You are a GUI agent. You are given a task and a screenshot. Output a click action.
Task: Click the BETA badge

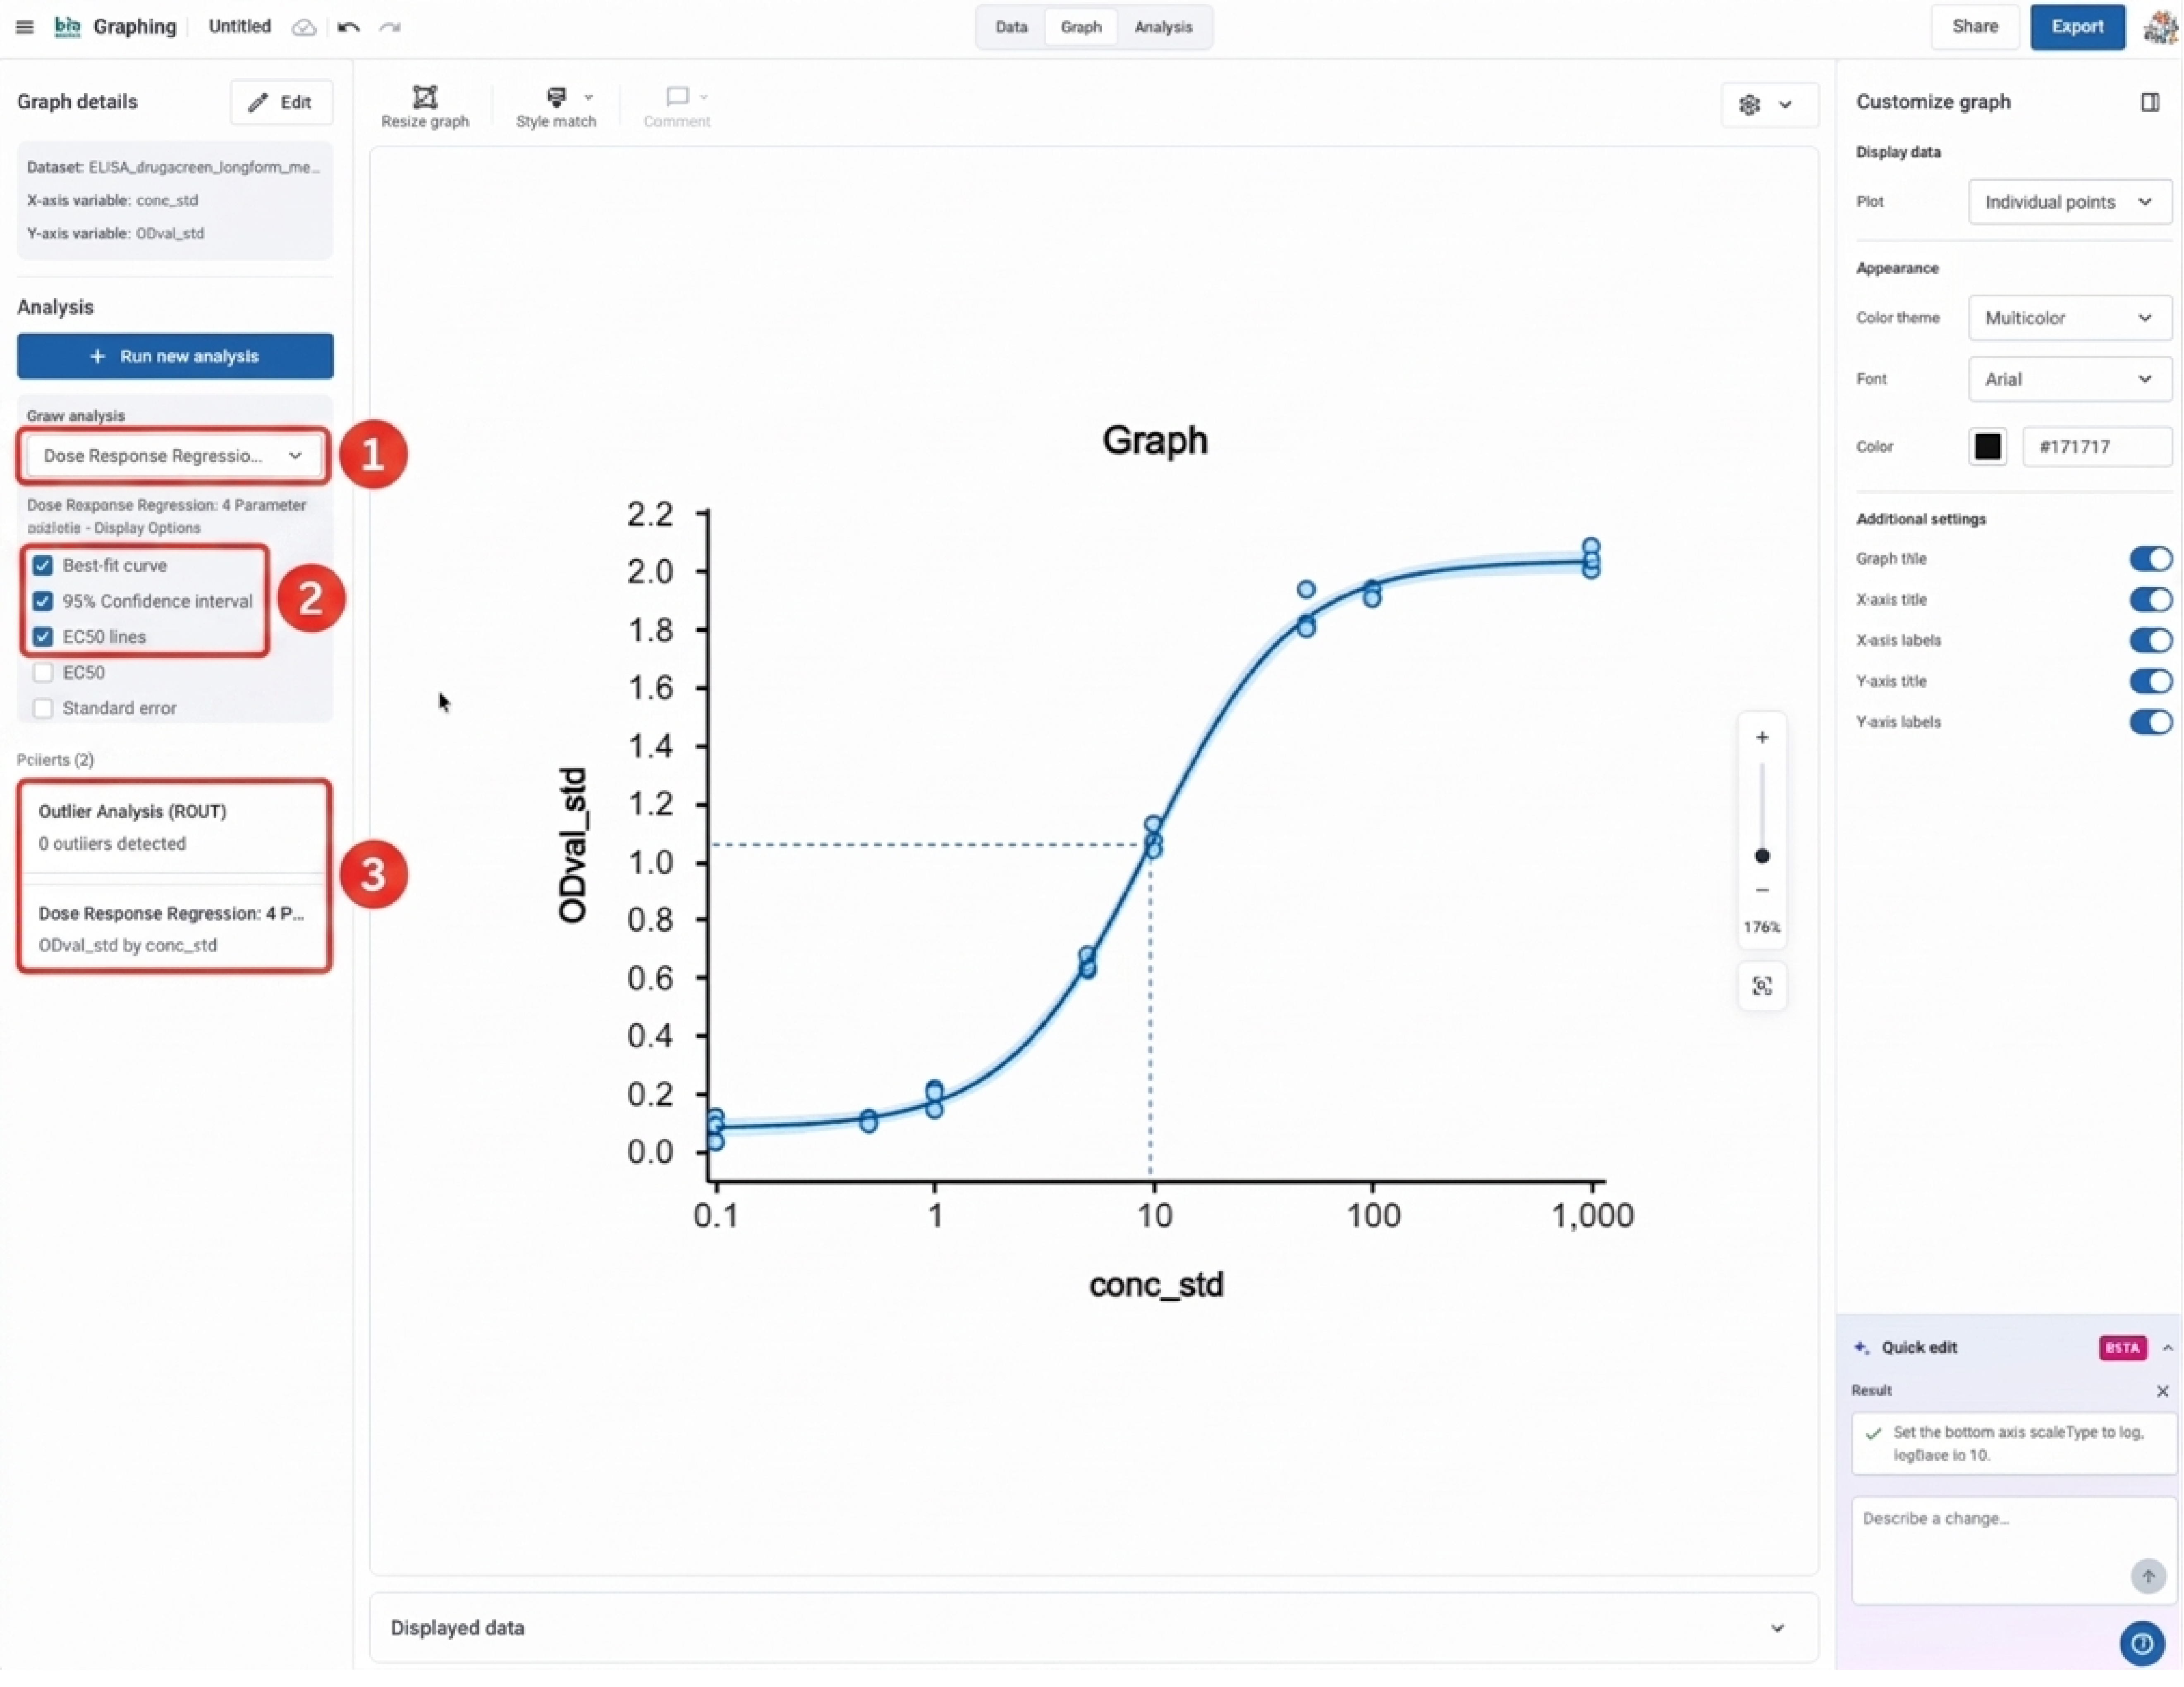click(2123, 1348)
